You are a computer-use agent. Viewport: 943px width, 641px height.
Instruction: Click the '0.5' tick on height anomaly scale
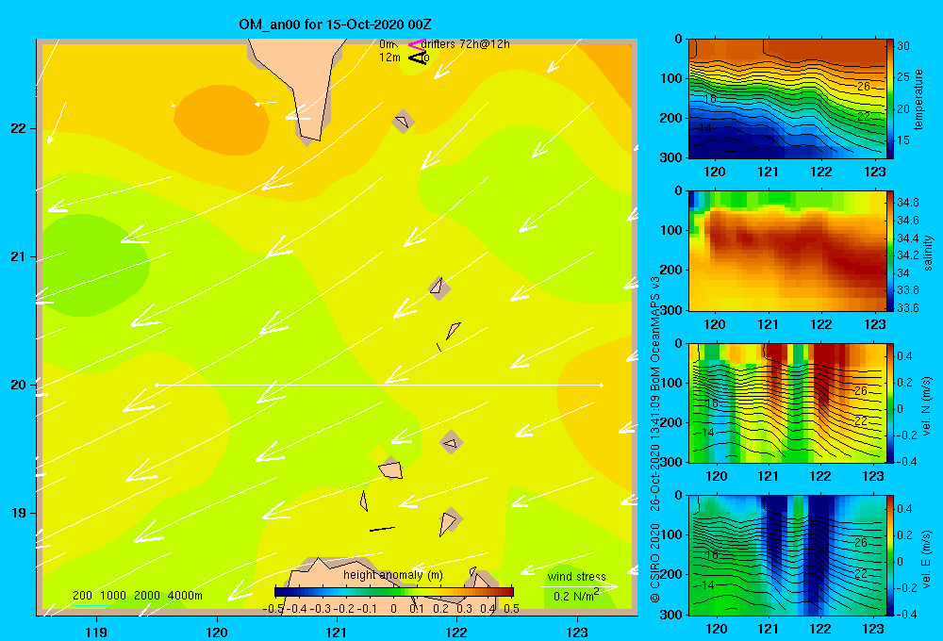[x=511, y=609]
